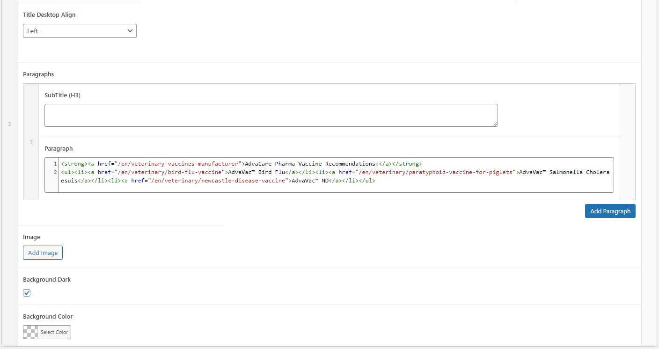Click 'AdvaCare Pharma Vaccine Recommendations:' text in code
The height and width of the screenshot is (349, 659).
click(x=311, y=164)
